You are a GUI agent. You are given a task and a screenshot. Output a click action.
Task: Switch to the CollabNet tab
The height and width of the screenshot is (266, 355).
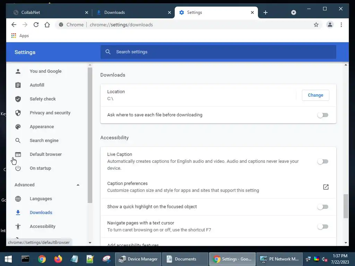50,12
